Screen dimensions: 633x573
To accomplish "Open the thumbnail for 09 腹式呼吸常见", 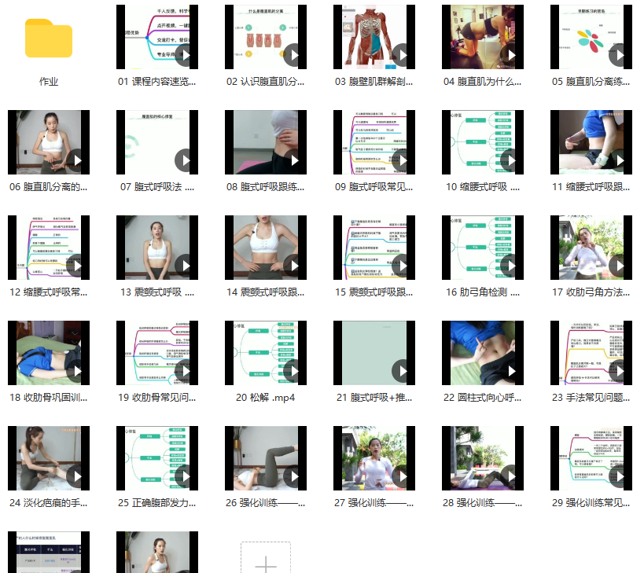I will pyautogui.click(x=374, y=142).
